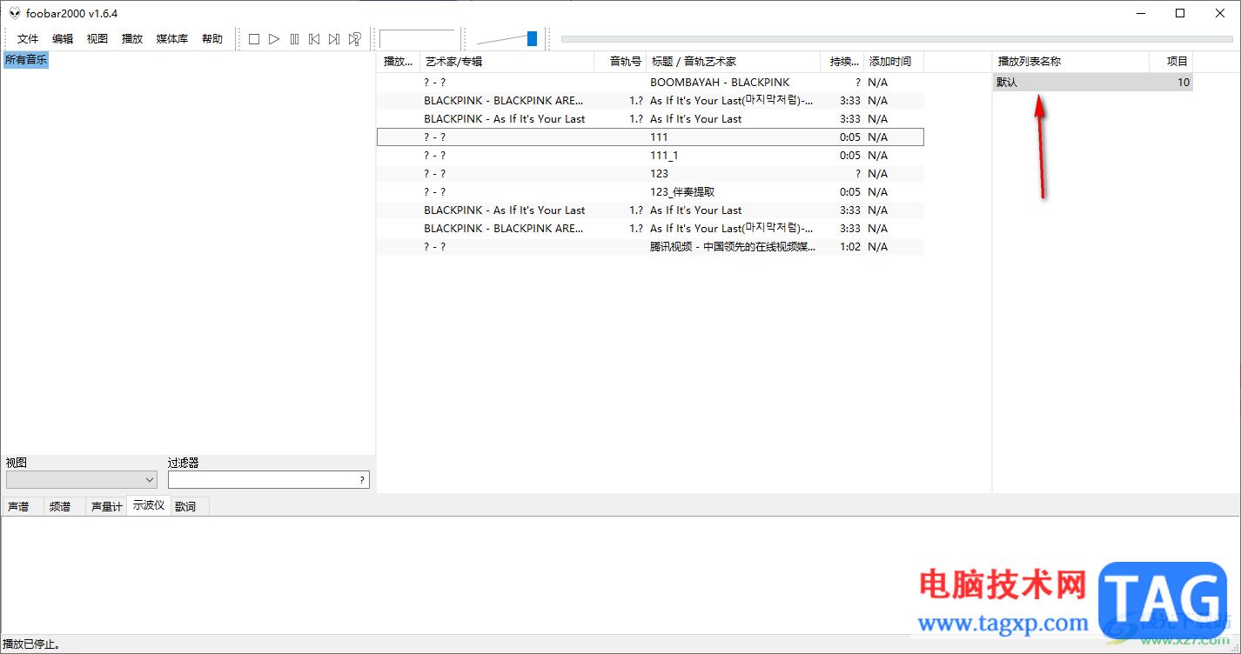The height and width of the screenshot is (654, 1241).
Task: Select the 默认 playlist
Action: pyautogui.click(x=1093, y=83)
